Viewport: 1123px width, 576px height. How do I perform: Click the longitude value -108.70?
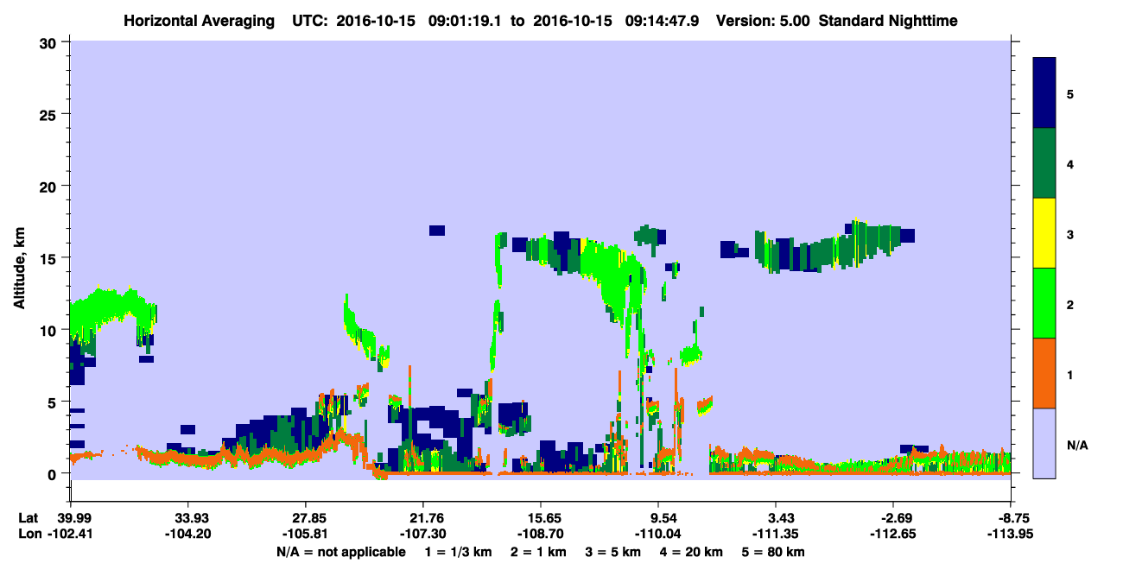coord(541,534)
